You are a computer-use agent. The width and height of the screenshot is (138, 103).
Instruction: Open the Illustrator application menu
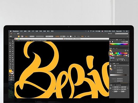(16, 31)
